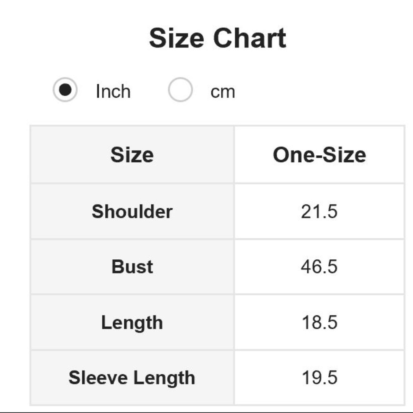Click the 'cm' label text
This screenshot has width=413, height=413.
[x=223, y=92]
